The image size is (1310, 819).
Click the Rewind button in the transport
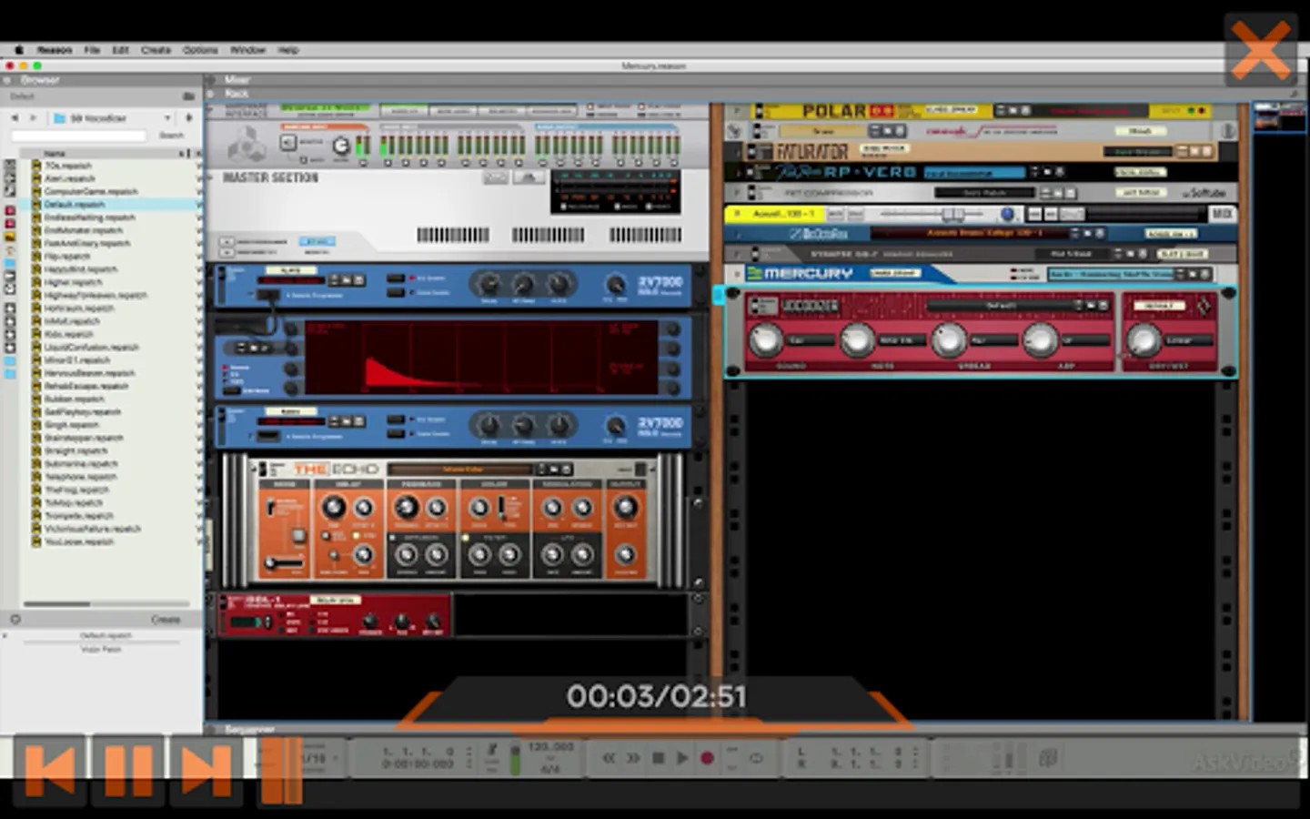(609, 757)
